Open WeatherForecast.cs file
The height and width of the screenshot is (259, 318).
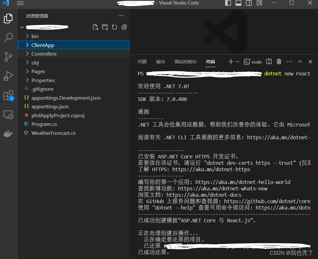(x=74, y=133)
